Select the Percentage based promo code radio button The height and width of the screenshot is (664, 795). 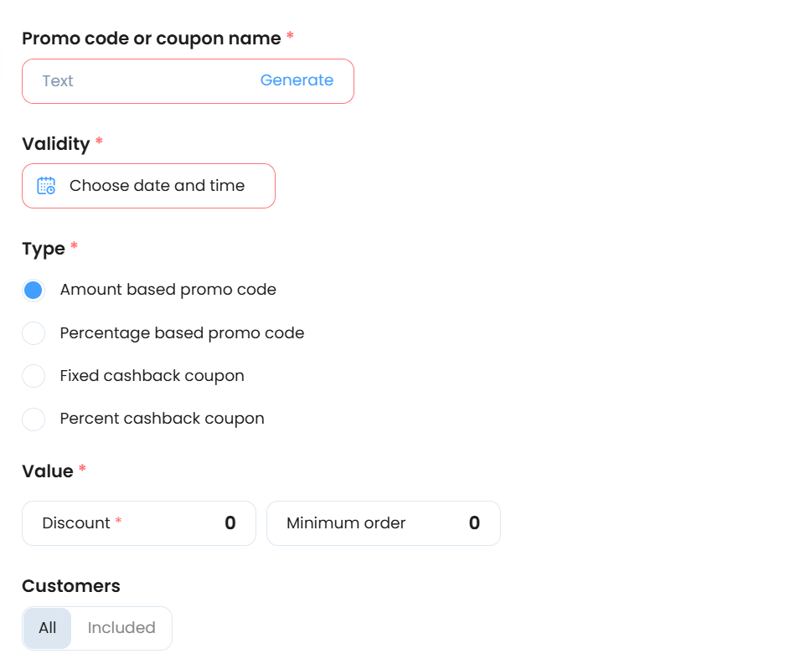point(34,333)
